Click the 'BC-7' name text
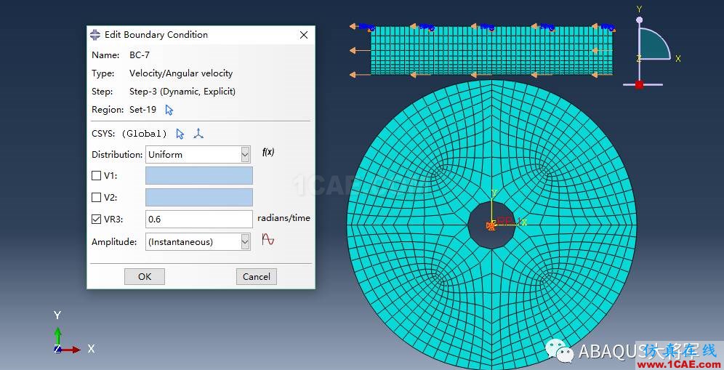Viewport: 724px width, 370px height. (x=140, y=55)
